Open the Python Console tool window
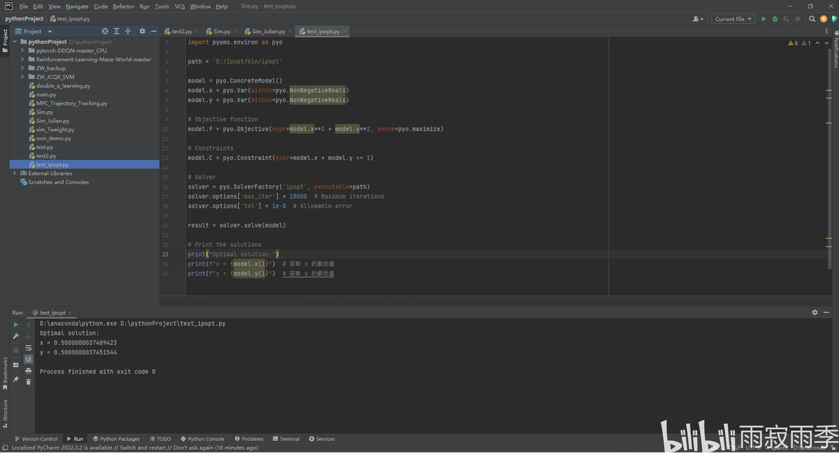 coord(202,439)
